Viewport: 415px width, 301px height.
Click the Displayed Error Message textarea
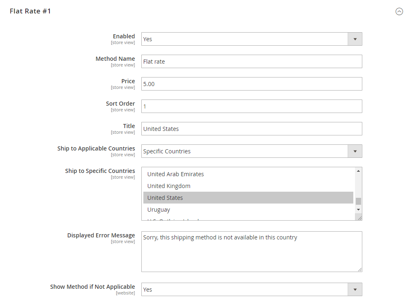251,252
